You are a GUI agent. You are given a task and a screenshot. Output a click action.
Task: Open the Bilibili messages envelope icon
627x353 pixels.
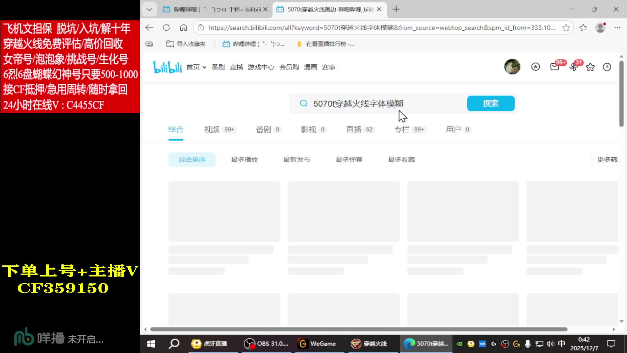pos(554,67)
